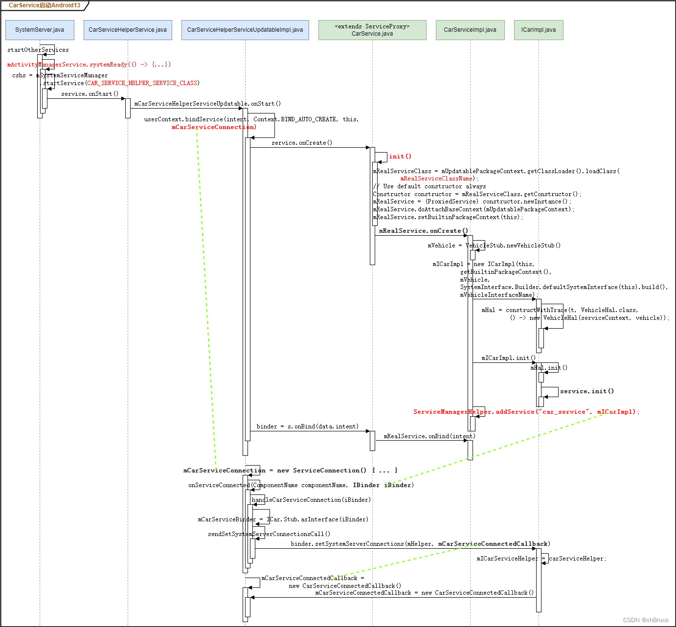Image resolution: width=676 pixels, height=627 pixels.
Task: Click the startOtherServices label
Action: (x=38, y=50)
